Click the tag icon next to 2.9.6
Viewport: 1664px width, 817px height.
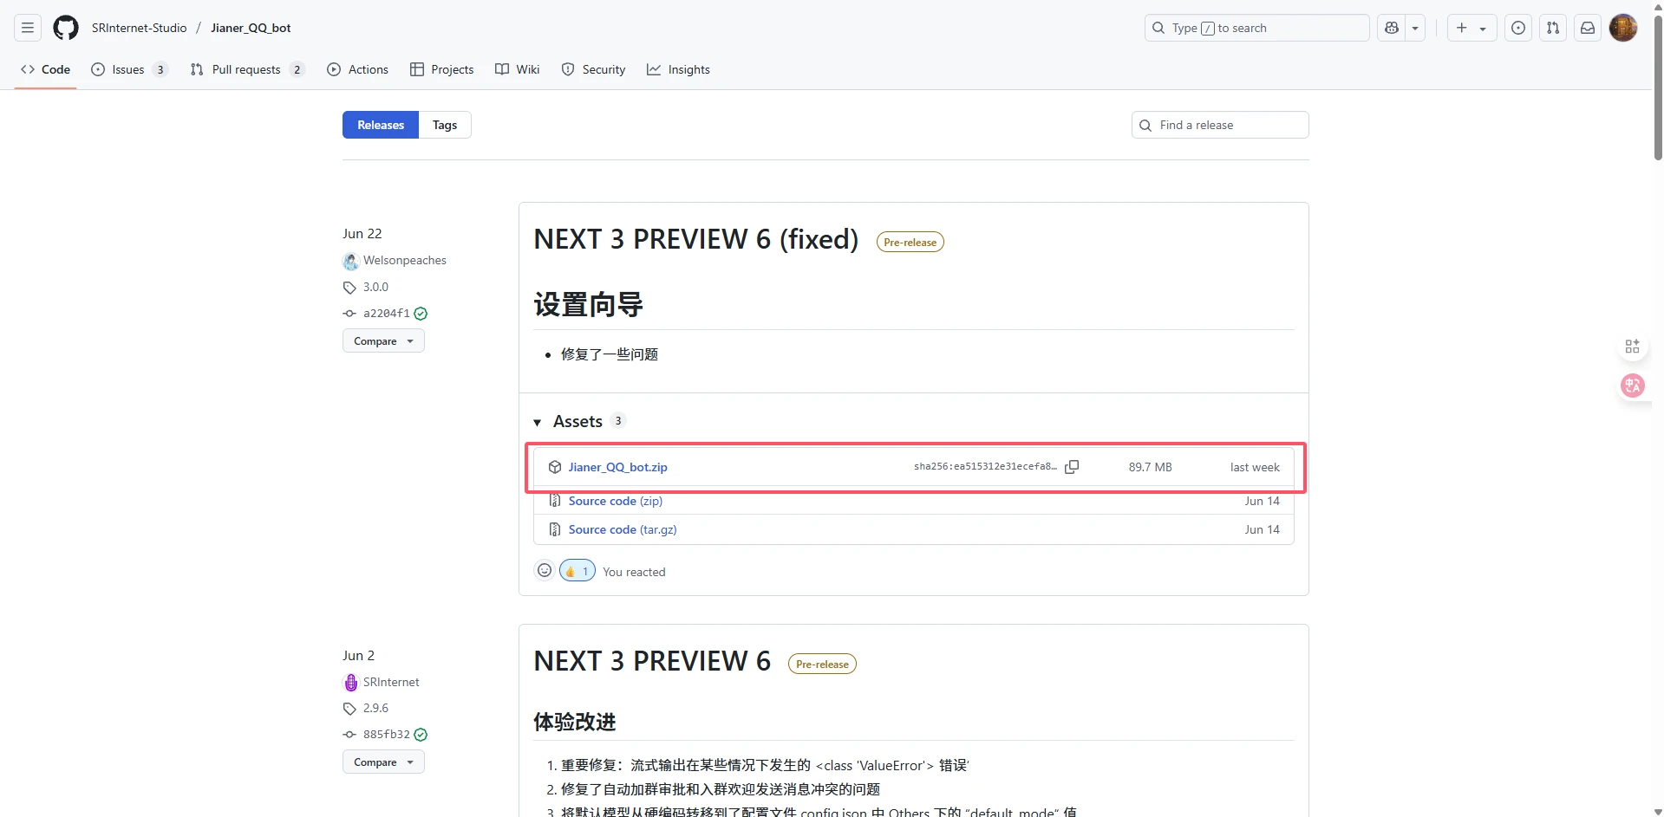(349, 709)
